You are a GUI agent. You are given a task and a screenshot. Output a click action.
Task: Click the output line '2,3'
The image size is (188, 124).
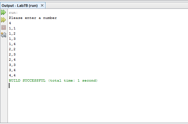12,54
